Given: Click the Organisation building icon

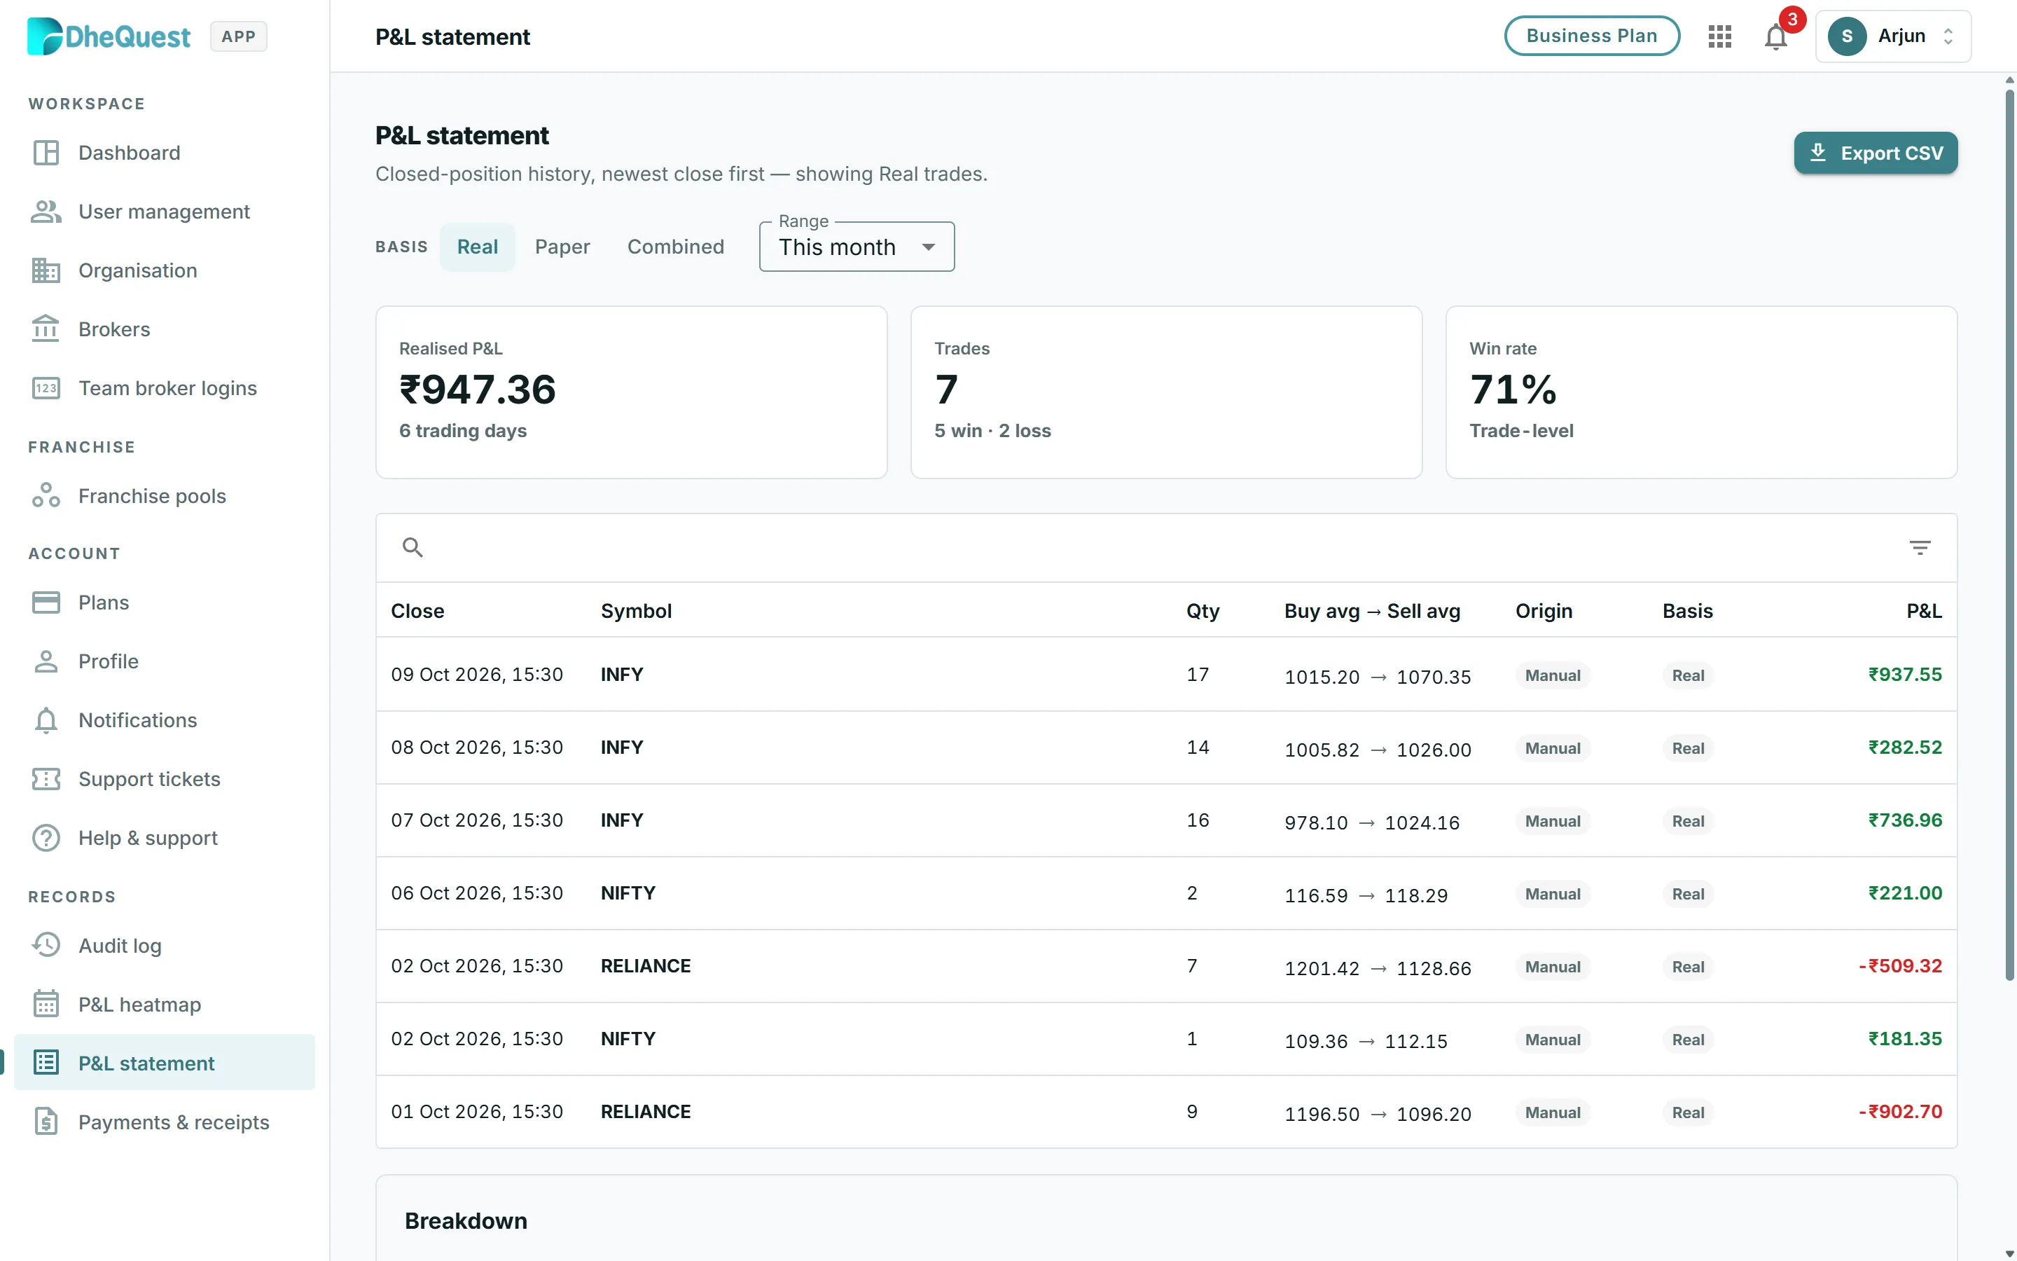Looking at the screenshot, I should (x=46, y=270).
